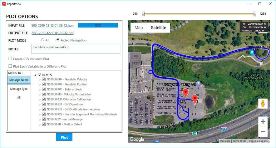
Task: Click the Google logo on the map
Action: click(137, 139)
